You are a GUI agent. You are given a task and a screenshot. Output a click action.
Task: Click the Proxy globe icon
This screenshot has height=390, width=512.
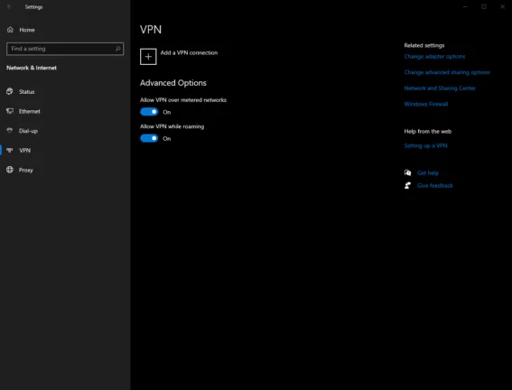(x=10, y=170)
